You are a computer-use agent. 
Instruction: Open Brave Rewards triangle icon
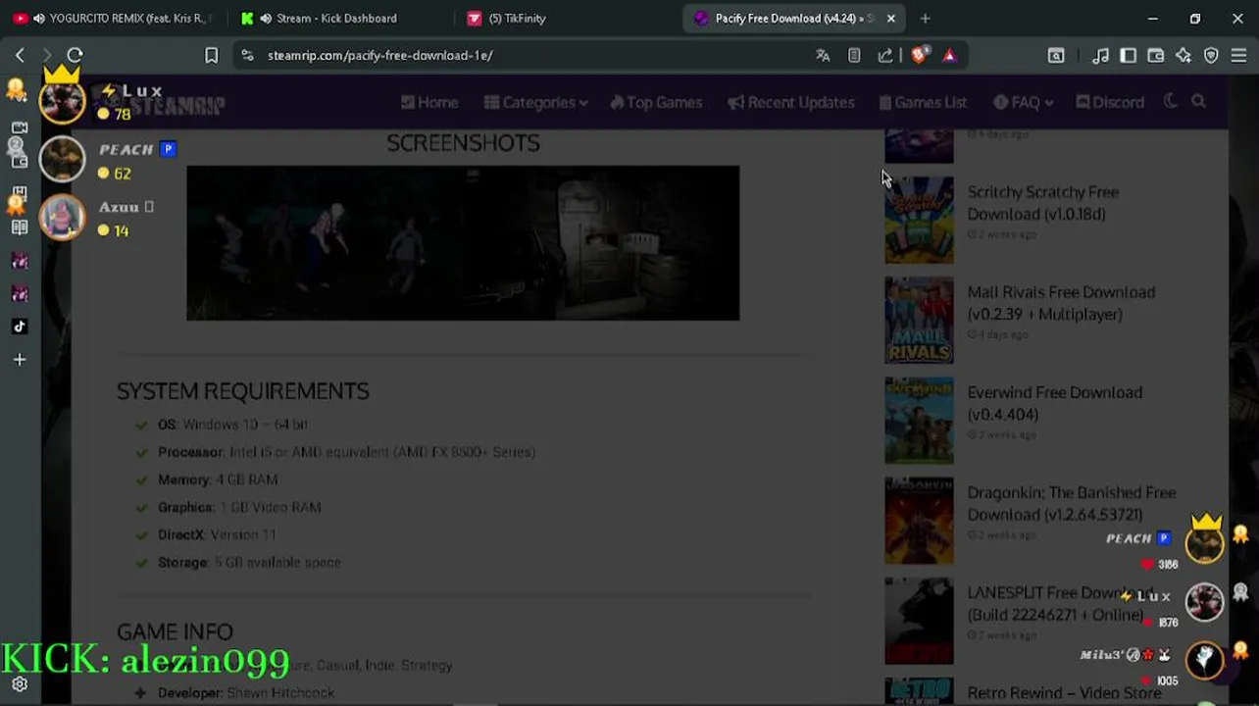[x=949, y=55]
